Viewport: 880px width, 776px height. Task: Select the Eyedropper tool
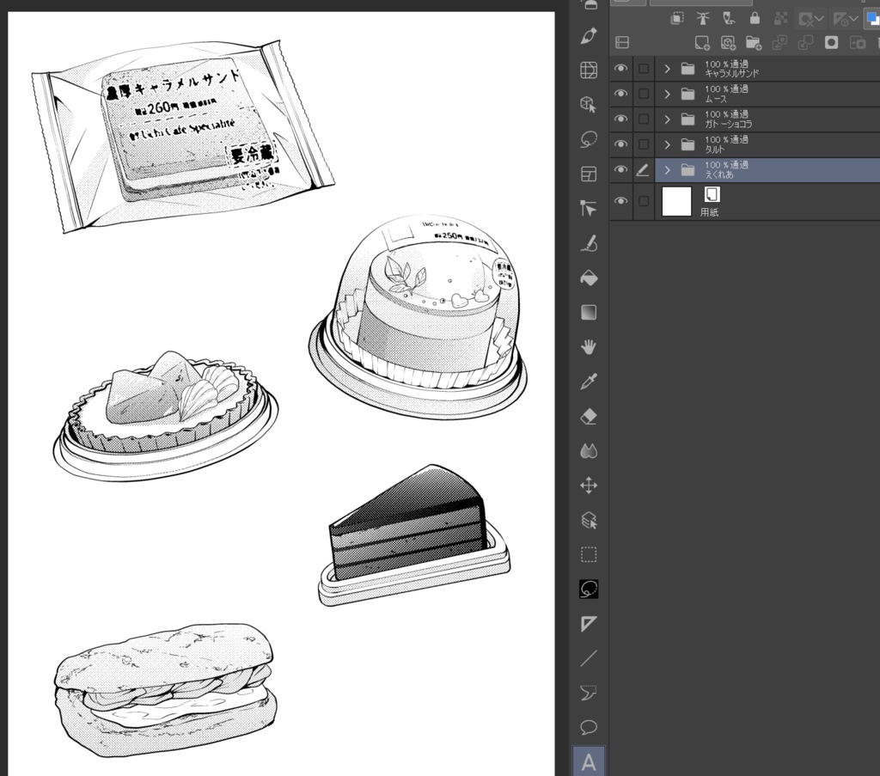[589, 382]
